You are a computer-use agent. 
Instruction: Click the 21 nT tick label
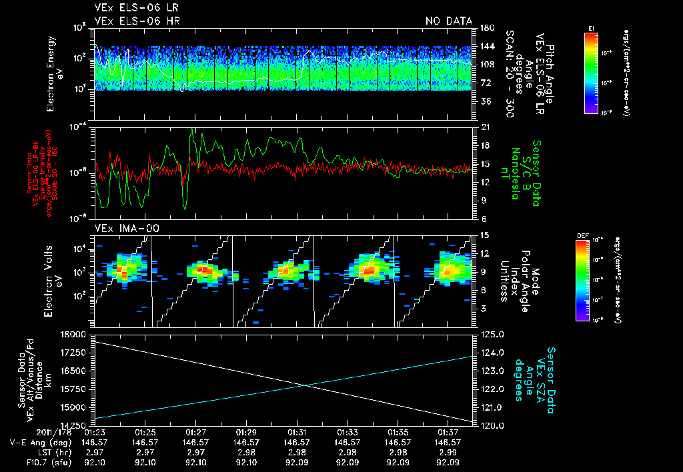485,127
